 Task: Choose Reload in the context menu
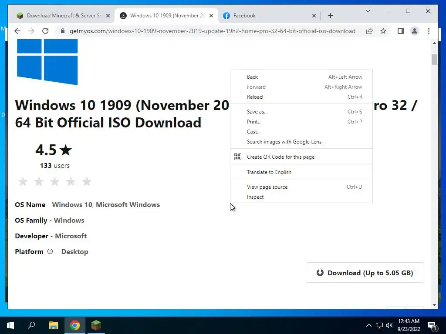[301, 97]
